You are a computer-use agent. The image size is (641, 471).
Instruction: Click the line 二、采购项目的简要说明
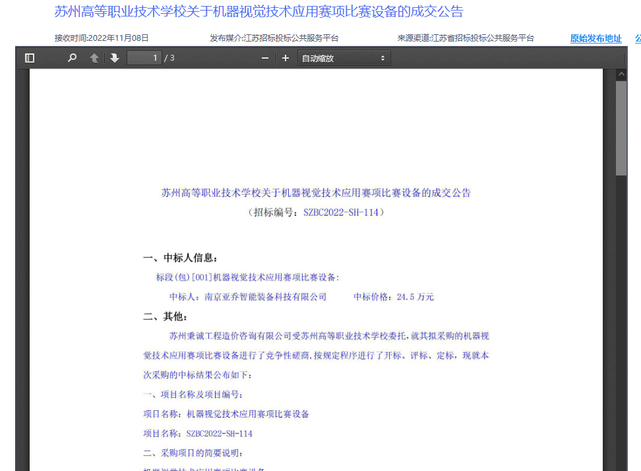pyautogui.click(x=193, y=453)
